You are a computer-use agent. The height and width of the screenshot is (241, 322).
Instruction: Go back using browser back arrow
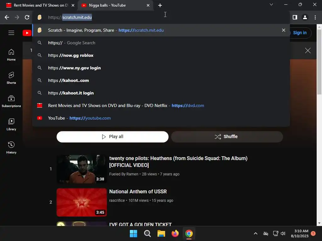(x=7, y=17)
